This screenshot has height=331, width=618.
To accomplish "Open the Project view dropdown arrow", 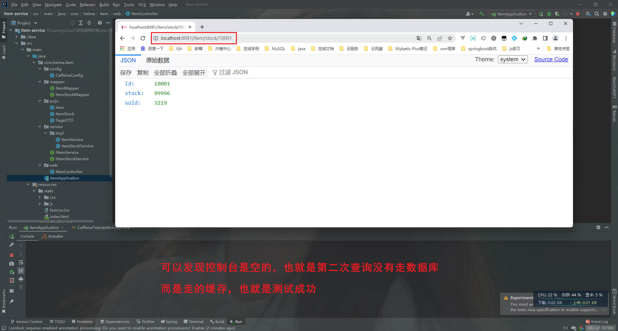I will [x=36, y=23].
